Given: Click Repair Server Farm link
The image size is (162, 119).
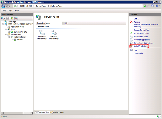Looking at the screenshot, I should click(x=141, y=33).
